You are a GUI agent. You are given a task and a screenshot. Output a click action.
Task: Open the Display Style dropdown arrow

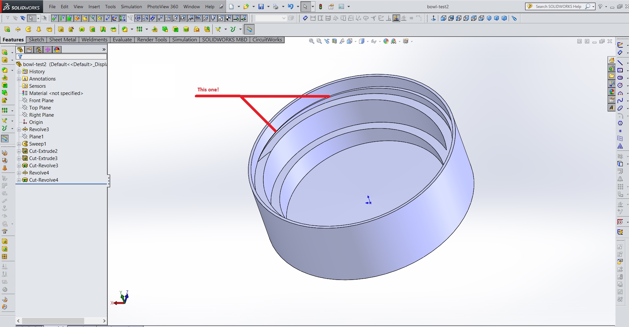coord(368,41)
